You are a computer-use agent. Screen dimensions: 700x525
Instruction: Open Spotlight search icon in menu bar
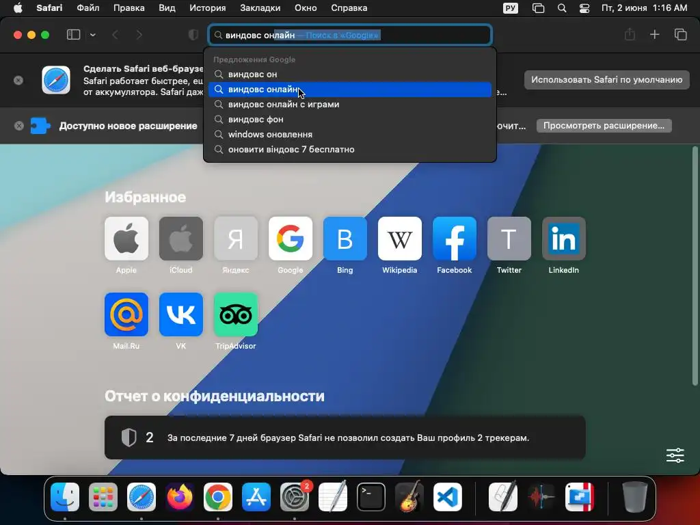pos(562,8)
